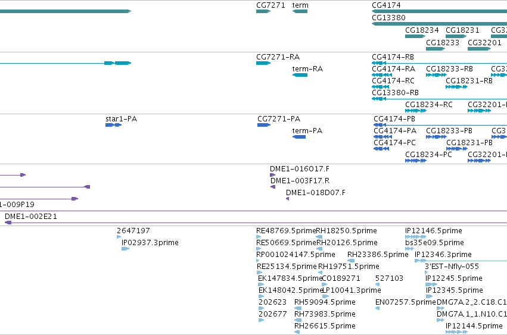Select the CG7271 gene arrow
The image size is (507, 335).
263,11
